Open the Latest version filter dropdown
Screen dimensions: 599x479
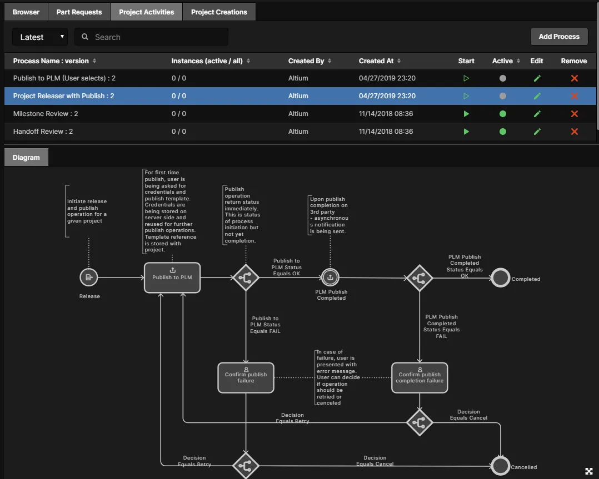pyautogui.click(x=40, y=37)
